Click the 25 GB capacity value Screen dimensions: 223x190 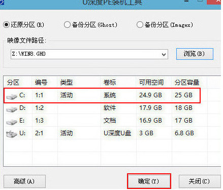click(x=183, y=95)
